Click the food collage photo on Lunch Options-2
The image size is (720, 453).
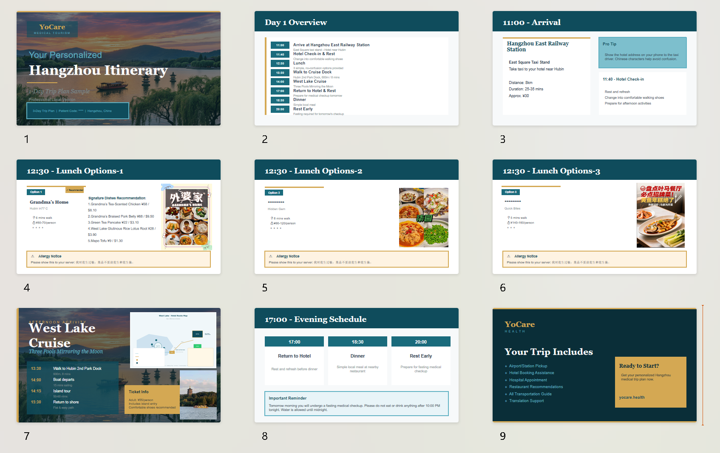tap(424, 218)
